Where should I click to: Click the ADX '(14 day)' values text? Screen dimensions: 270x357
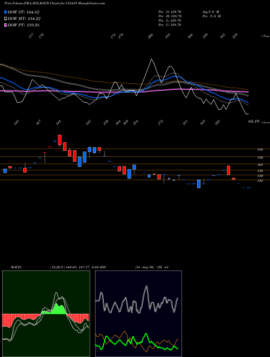[x=152, y=267]
